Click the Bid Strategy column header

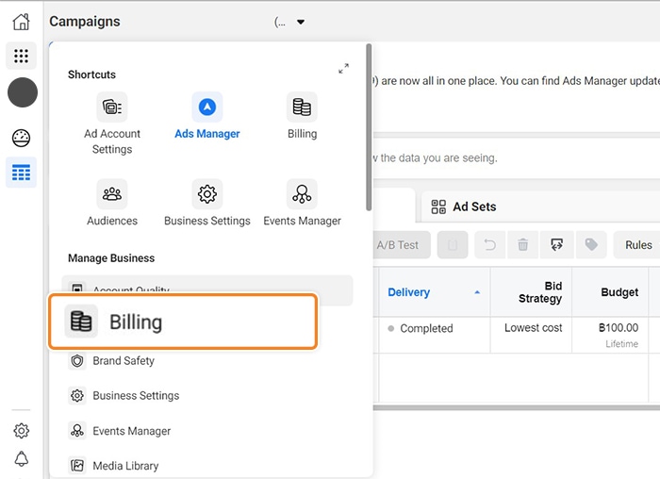click(531, 292)
